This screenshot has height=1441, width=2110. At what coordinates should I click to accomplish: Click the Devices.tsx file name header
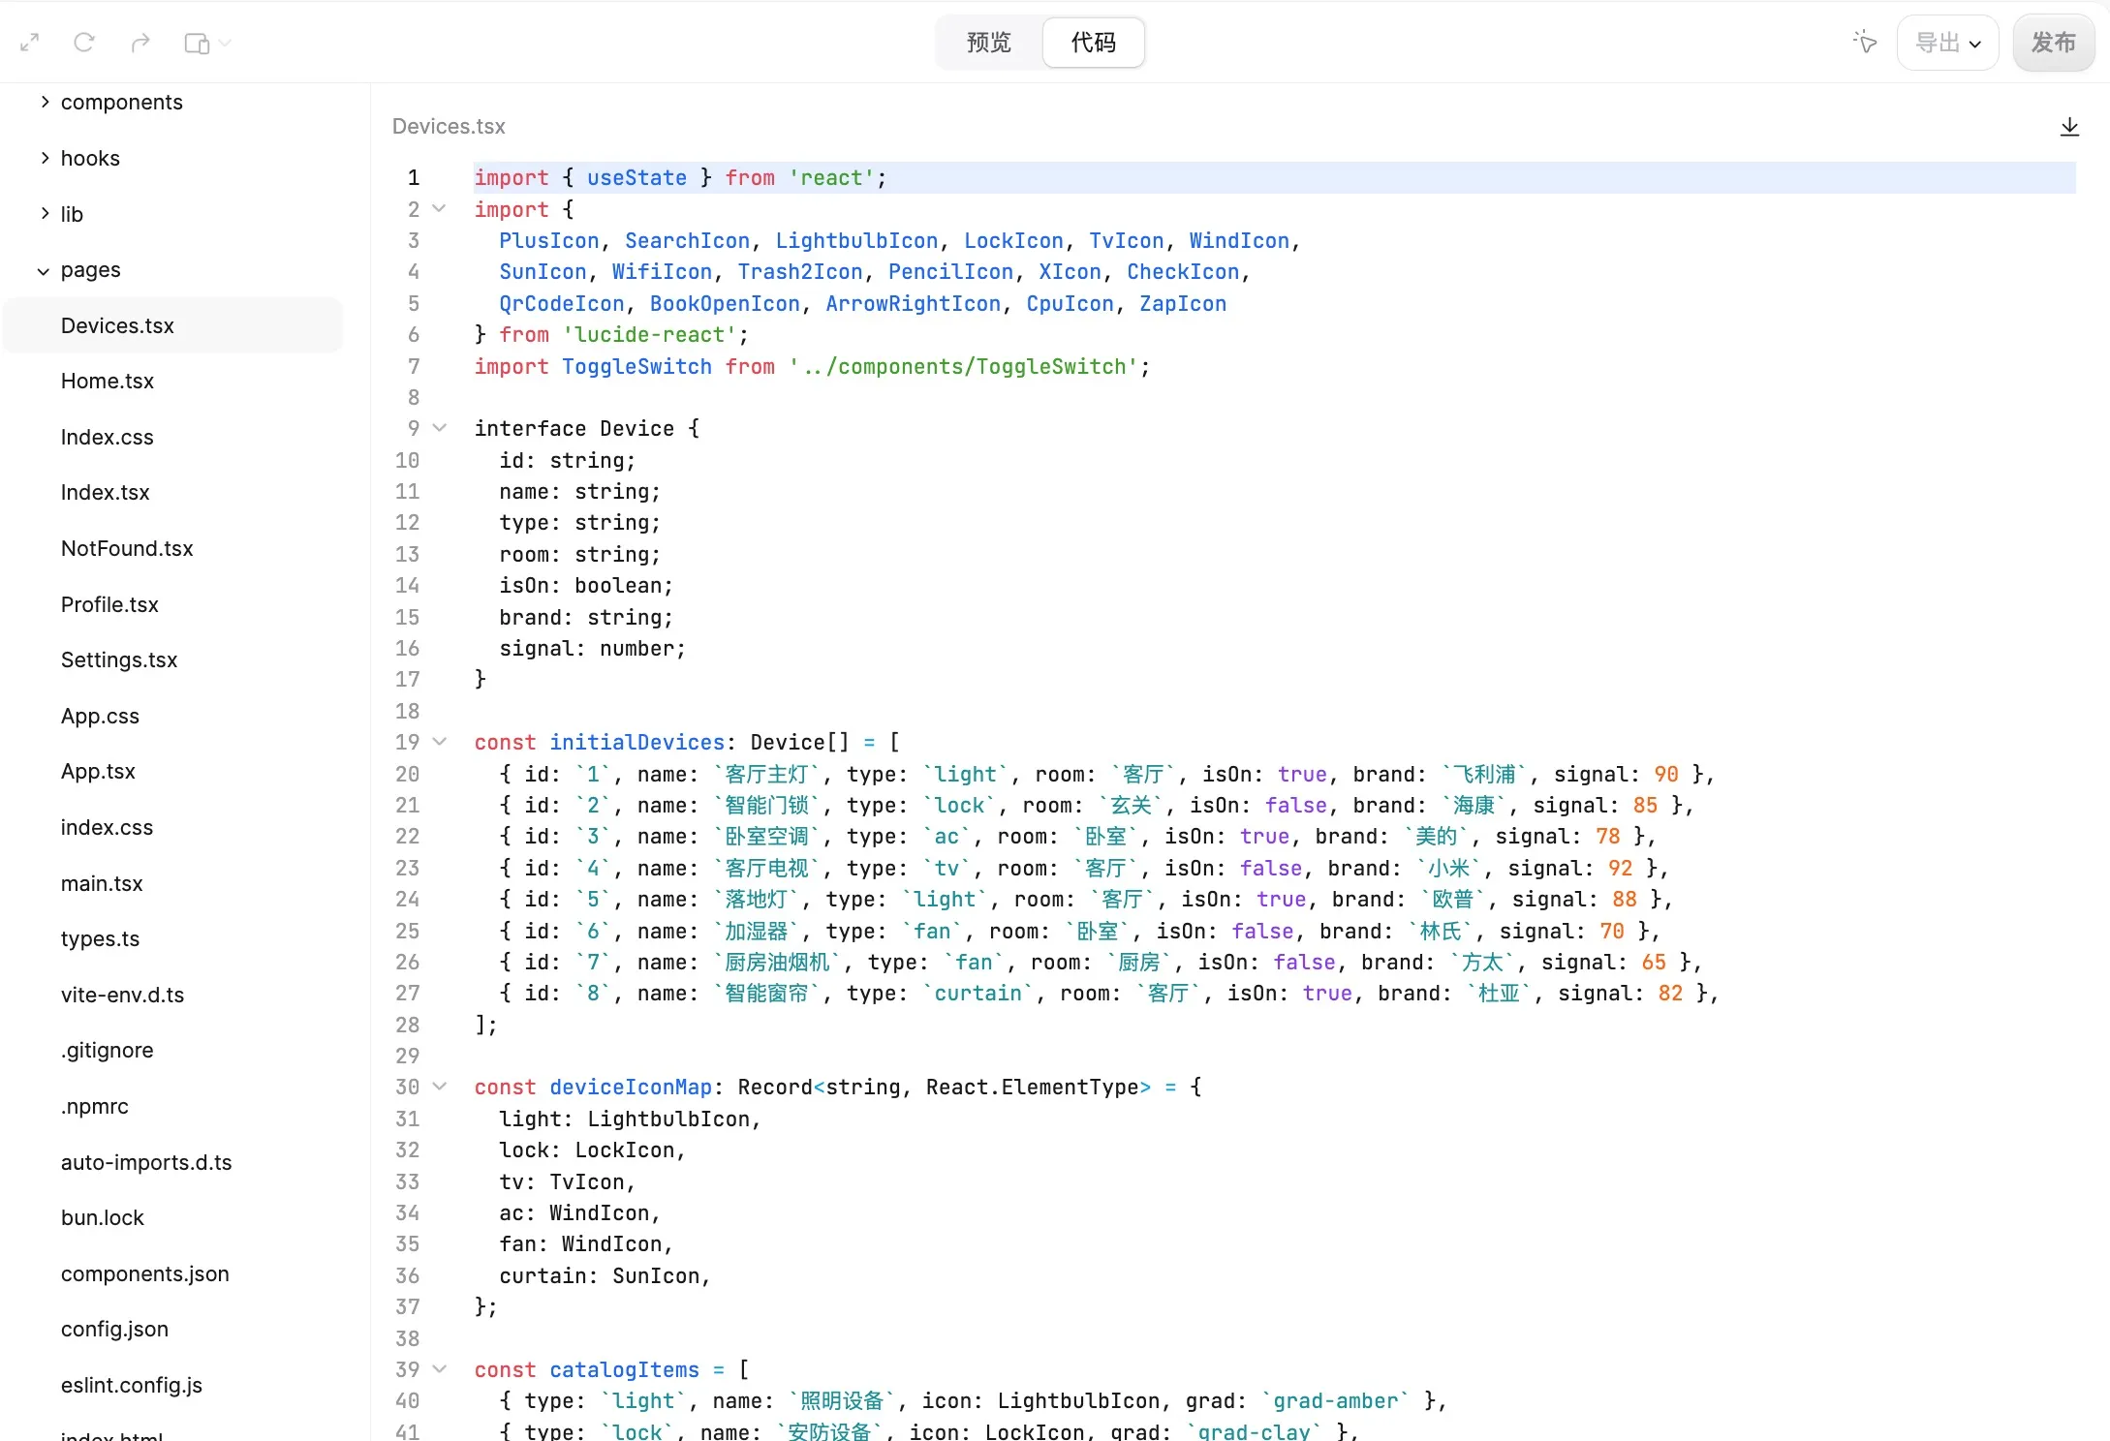tap(449, 127)
